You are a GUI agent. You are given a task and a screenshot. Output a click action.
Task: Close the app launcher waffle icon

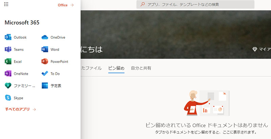pyautogui.click(x=6, y=4)
